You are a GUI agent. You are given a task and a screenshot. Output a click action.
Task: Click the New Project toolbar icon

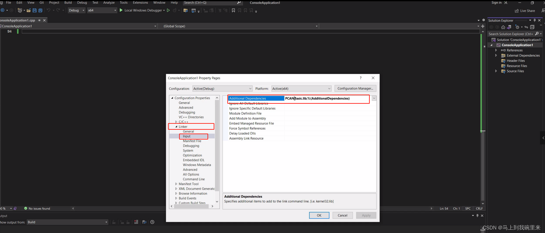20,10
